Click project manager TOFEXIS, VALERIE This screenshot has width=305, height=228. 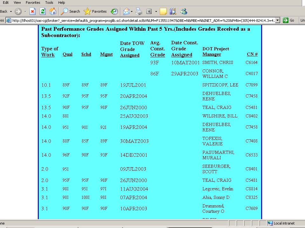[213, 141]
